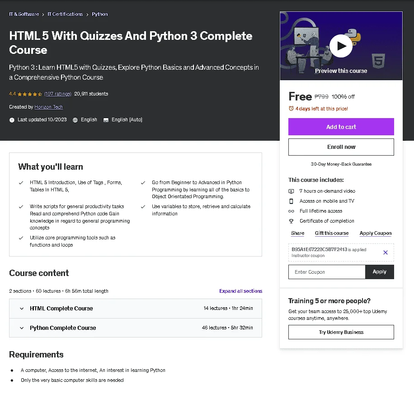
Task: Click the strikethrough ₱799 original price
Action: [x=321, y=97]
